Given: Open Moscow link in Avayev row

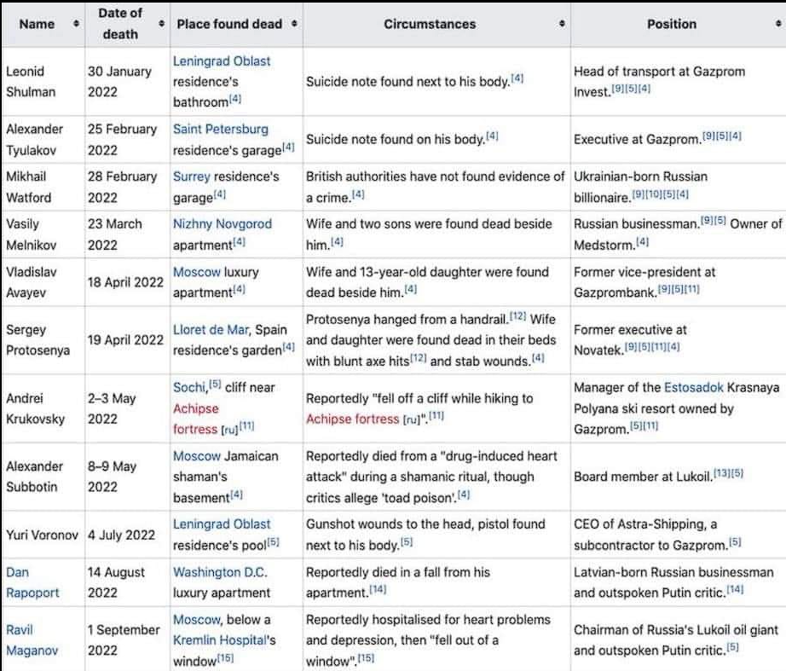Looking at the screenshot, I should coord(196,272).
